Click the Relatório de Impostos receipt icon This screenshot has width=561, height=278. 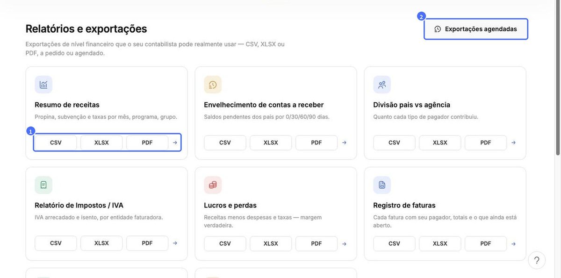(43, 185)
